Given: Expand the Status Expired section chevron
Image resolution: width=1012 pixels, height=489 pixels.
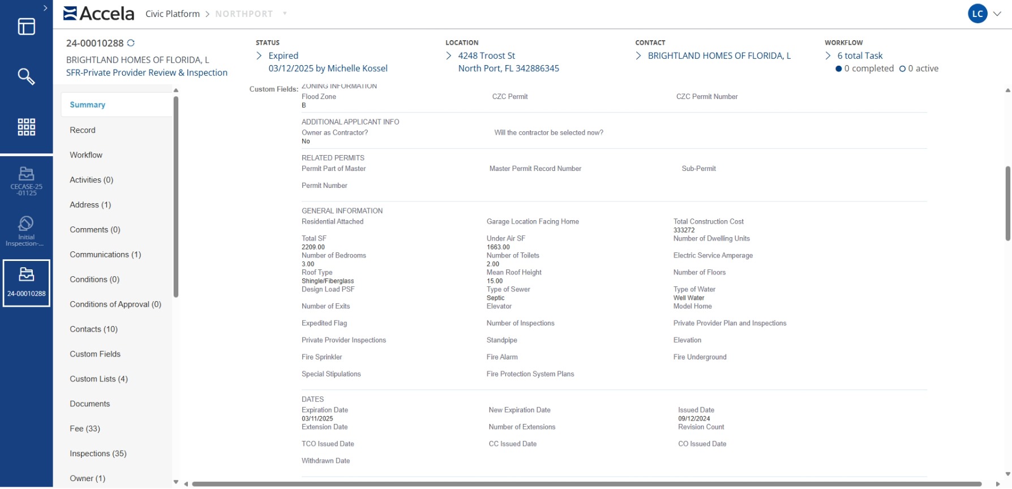Looking at the screenshot, I should click(x=259, y=55).
